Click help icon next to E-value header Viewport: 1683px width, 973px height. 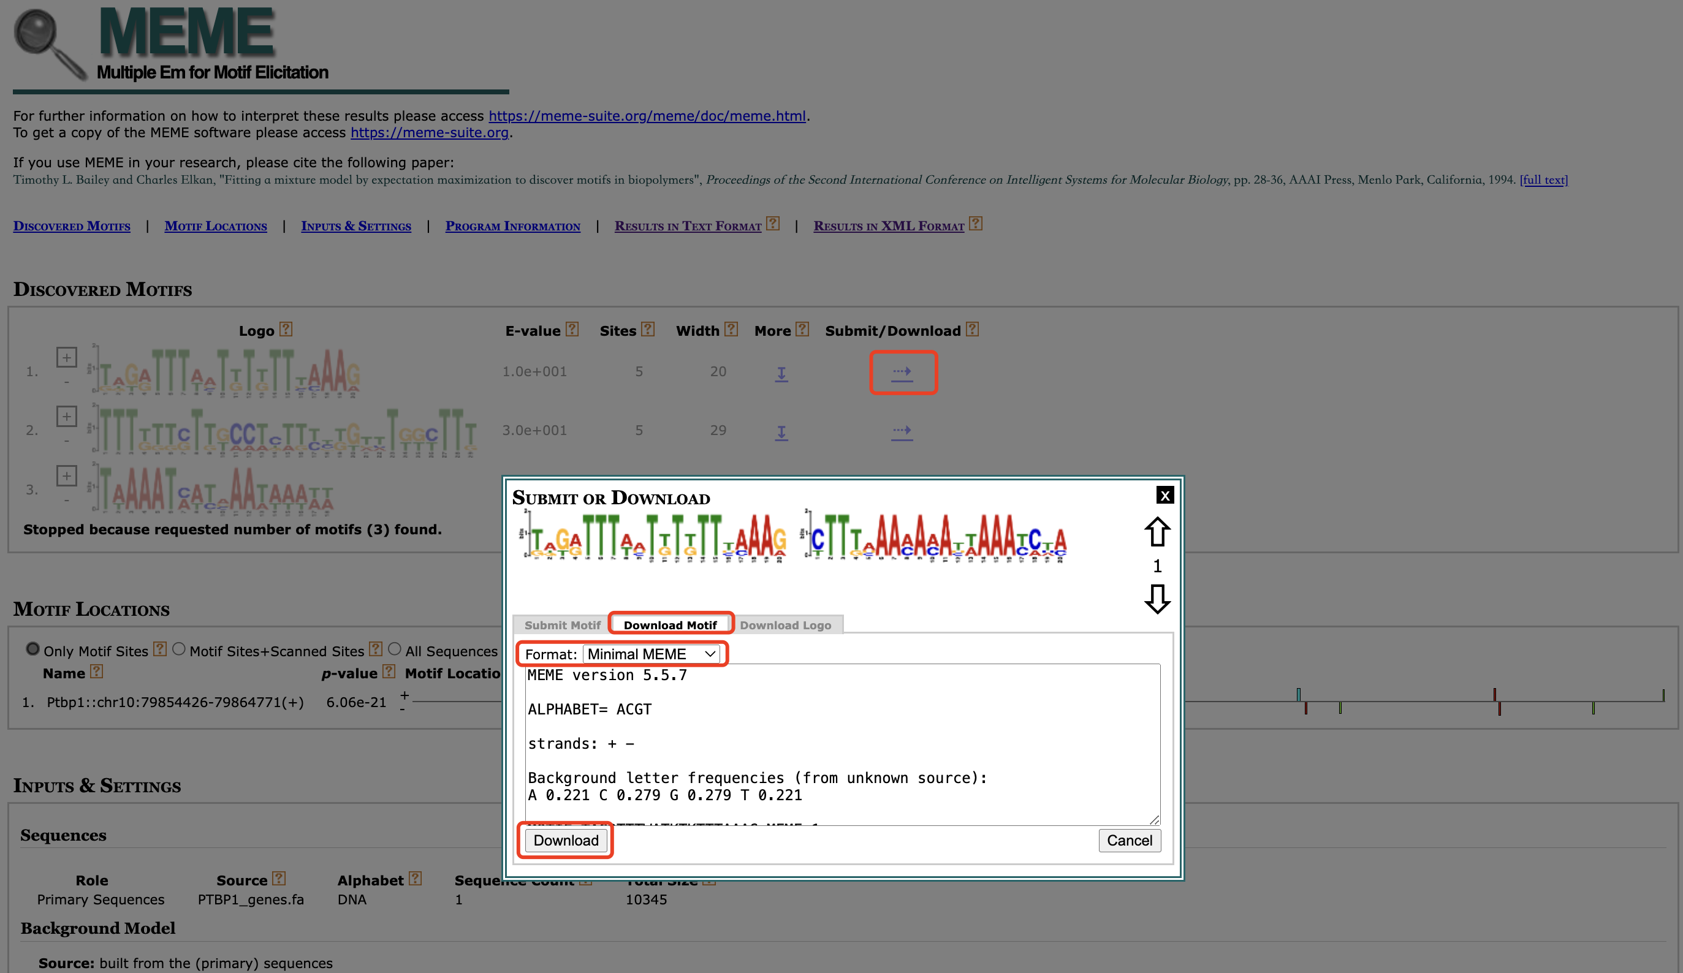click(572, 329)
